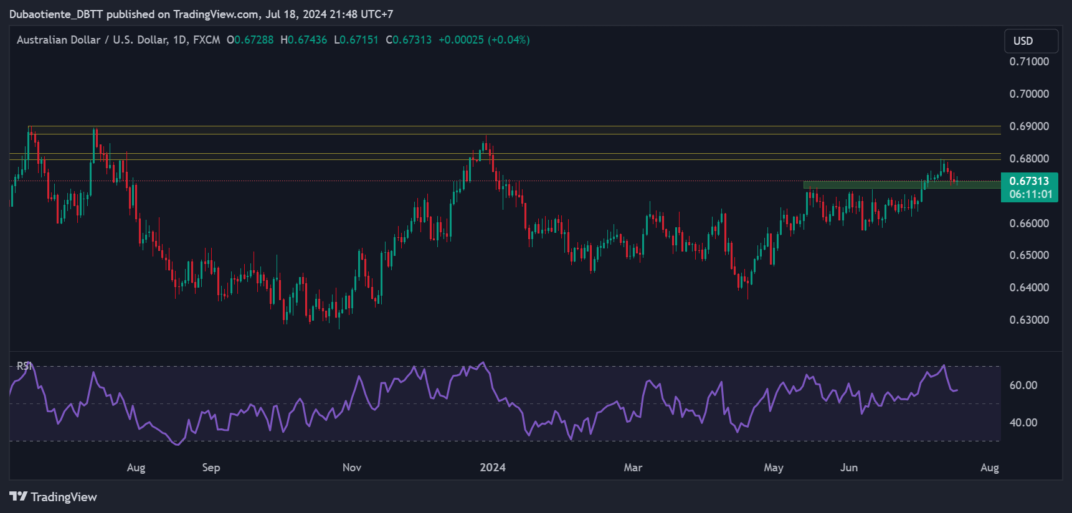This screenshot has width=1072, height=513.
Task: Click the RSI indicator label
Action: tap(24, 366)
